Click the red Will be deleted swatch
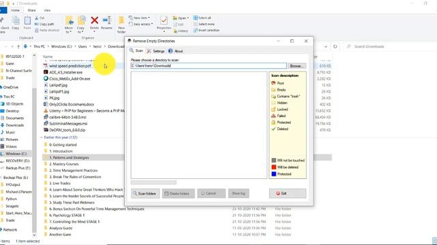 point(274,167)
